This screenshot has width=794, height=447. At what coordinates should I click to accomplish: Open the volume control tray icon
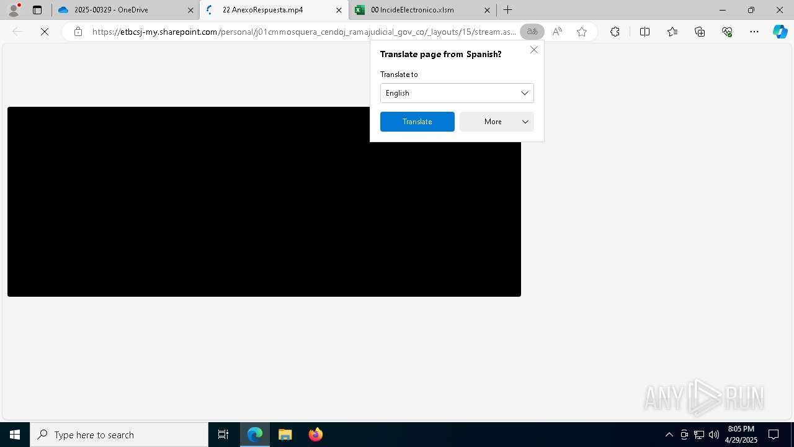point(714,435)
